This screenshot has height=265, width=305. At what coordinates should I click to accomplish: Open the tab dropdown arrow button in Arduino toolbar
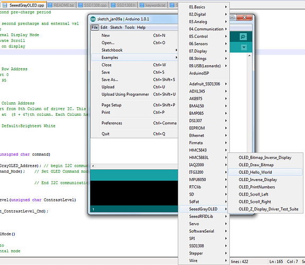click(x=243, y=47)
